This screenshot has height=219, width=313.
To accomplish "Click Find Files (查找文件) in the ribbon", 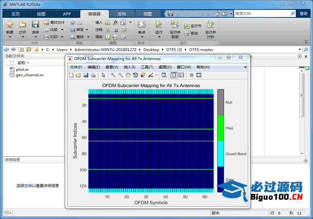I will 54,22.
